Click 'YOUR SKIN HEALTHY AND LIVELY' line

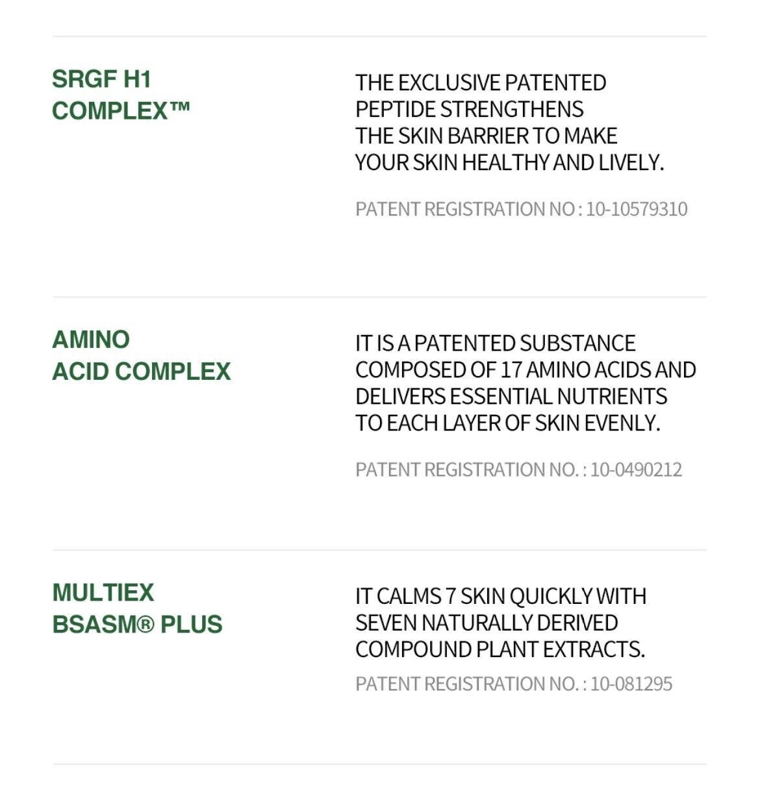point(509,162)
